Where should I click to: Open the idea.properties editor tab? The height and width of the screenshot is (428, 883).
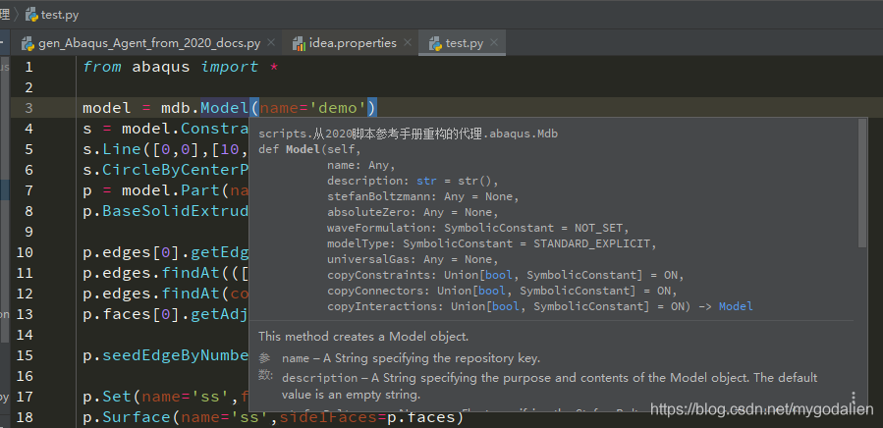[353, 43]
